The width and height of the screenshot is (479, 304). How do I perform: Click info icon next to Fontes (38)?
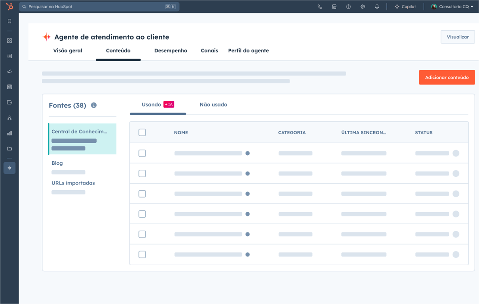[x=94, y=105]
